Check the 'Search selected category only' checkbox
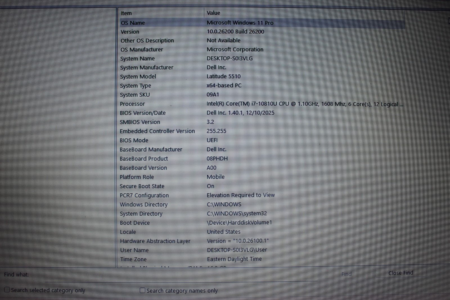This screenshot has width=450, height=300. (x=7, y=290)
